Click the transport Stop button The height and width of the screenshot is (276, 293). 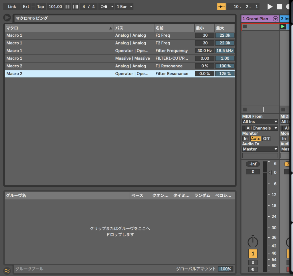(x=279, y=7)
